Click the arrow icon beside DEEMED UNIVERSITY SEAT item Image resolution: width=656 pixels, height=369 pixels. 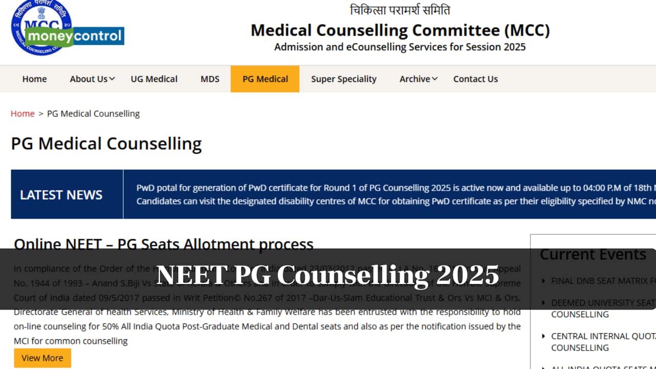point(544,302)
